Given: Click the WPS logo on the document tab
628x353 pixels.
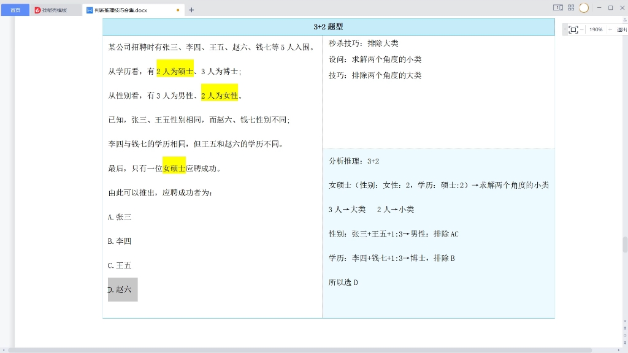Looking at the screenshot, I should (x=89, y=9).
